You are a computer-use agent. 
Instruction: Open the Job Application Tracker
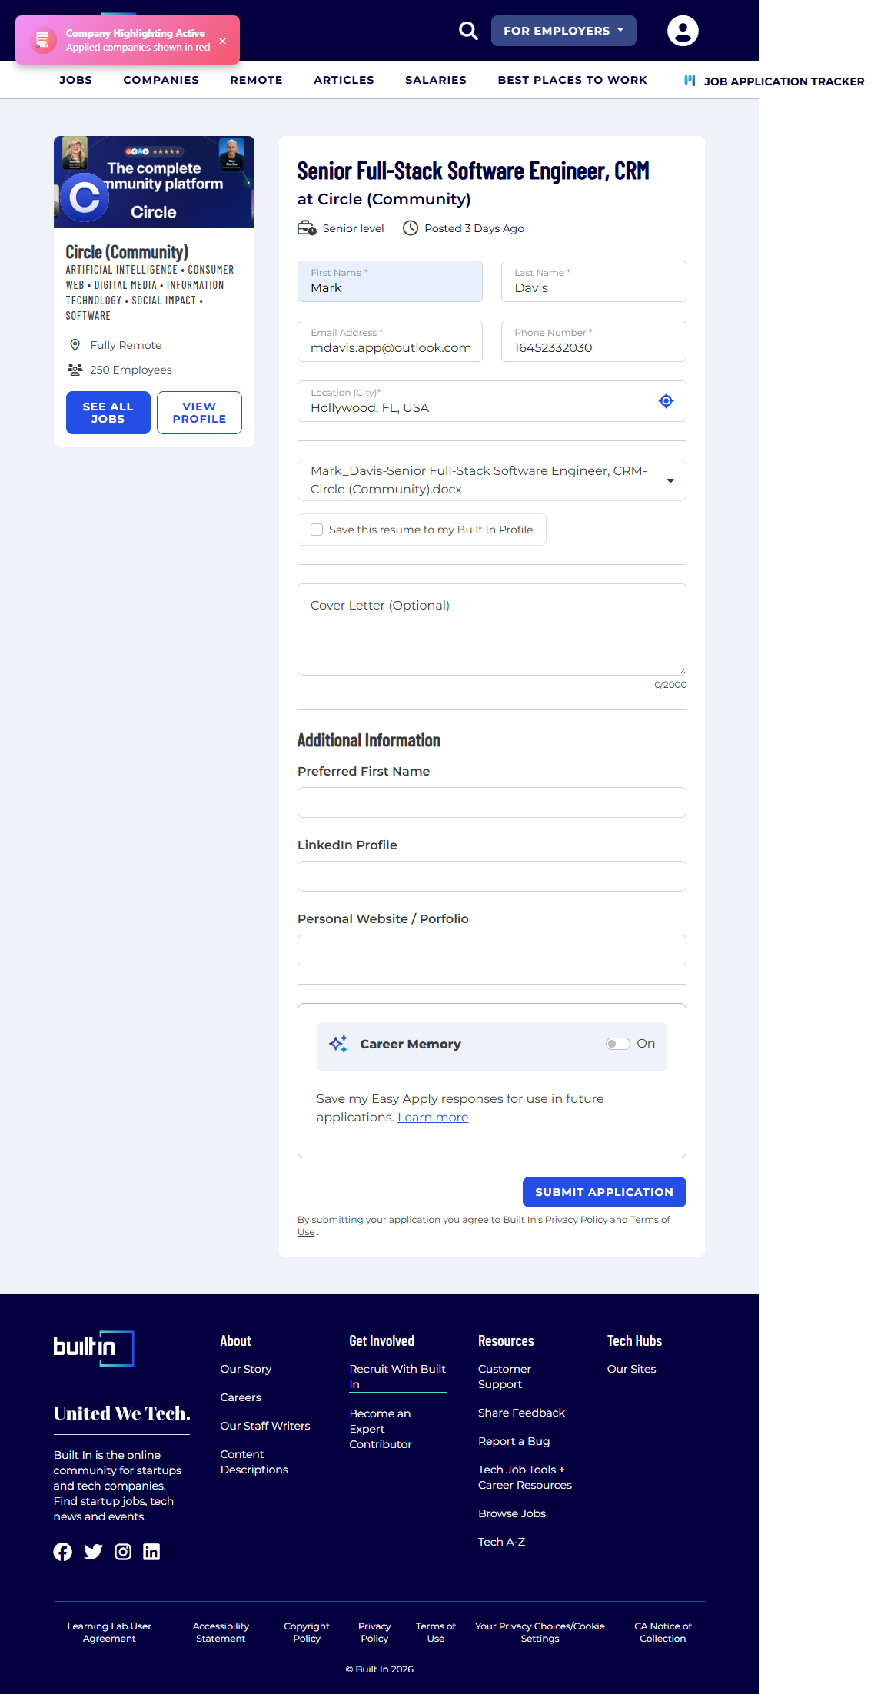[x=774, y=81]
